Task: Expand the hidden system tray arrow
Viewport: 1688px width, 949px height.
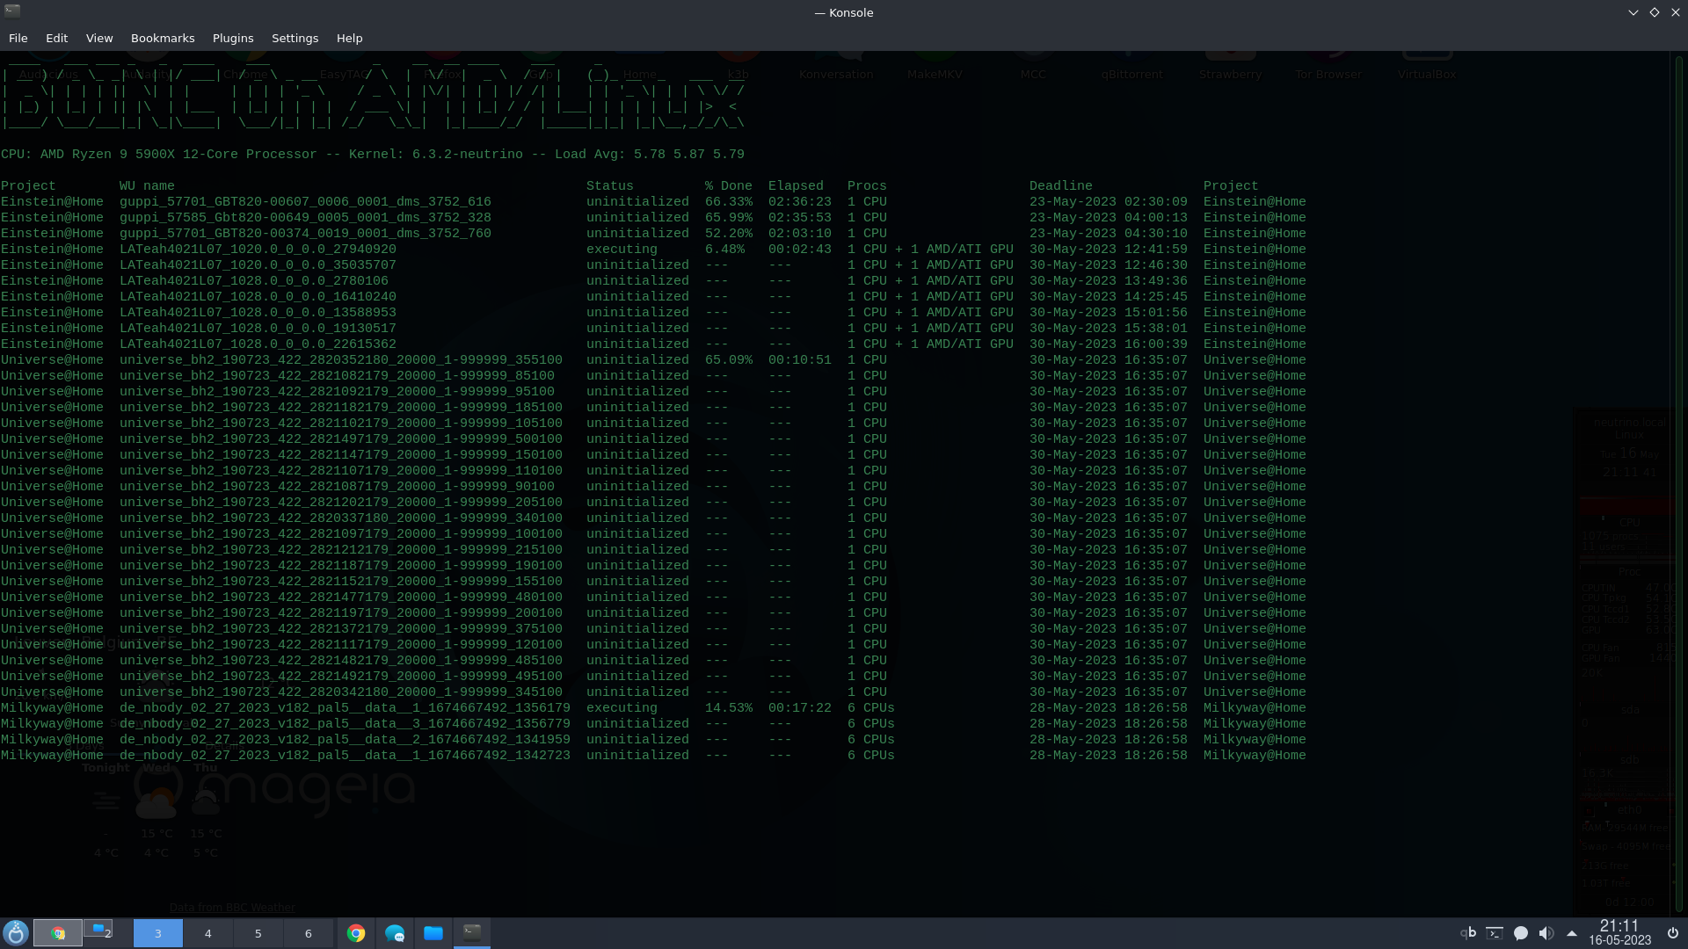Action: tap(1572, 933)
